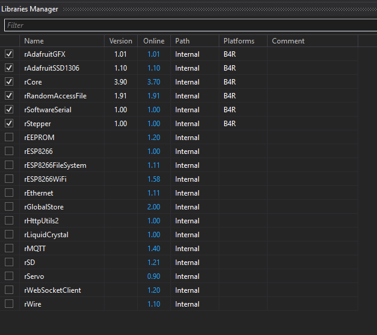Sort by the Version column header
Viewport: 377px width, 335px height.
(120, 41)
